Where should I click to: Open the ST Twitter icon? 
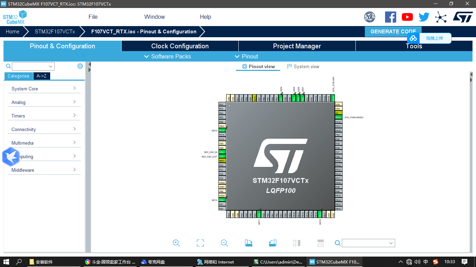(x=424, y=17)
